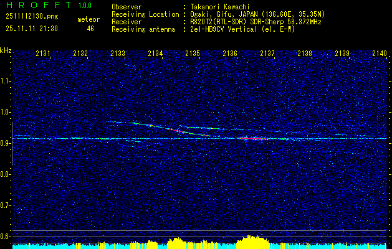
Task: Click time axis marker 2139
Action: point(342,53)
